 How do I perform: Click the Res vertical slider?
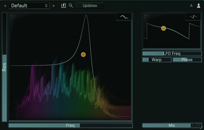[x=4, y=67]
